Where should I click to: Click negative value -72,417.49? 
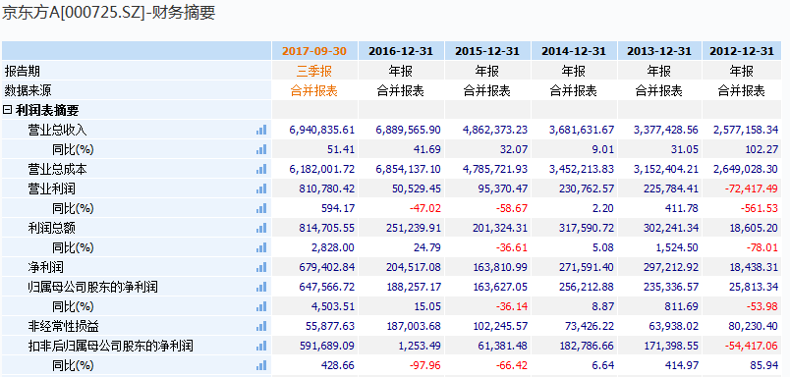(x=752, y=188)
